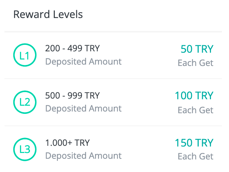Select the Reward Levels heading
This screenshot has width=229, height=172.
click(x=48, y=14)
